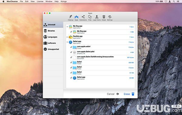Image resolution: width=182 pixels, height=115 pixels.
Task: Uncheck the 0 bytes Safari folder checkbox
Action: (71, 67)
